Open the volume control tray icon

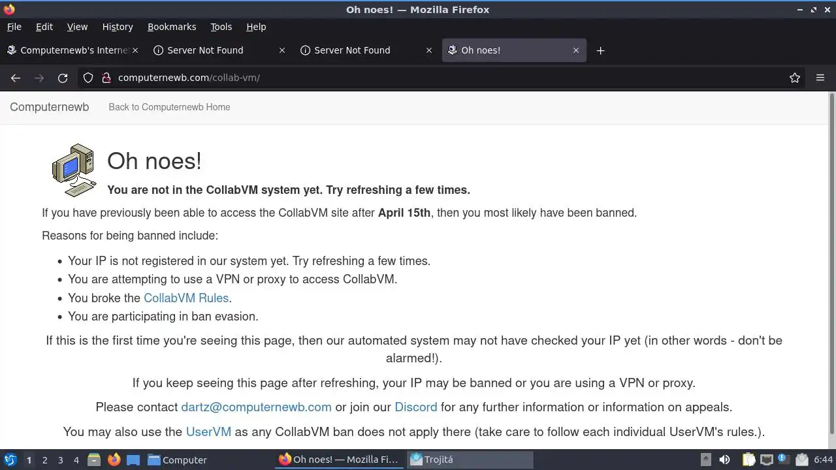click(x=724, y=460)
